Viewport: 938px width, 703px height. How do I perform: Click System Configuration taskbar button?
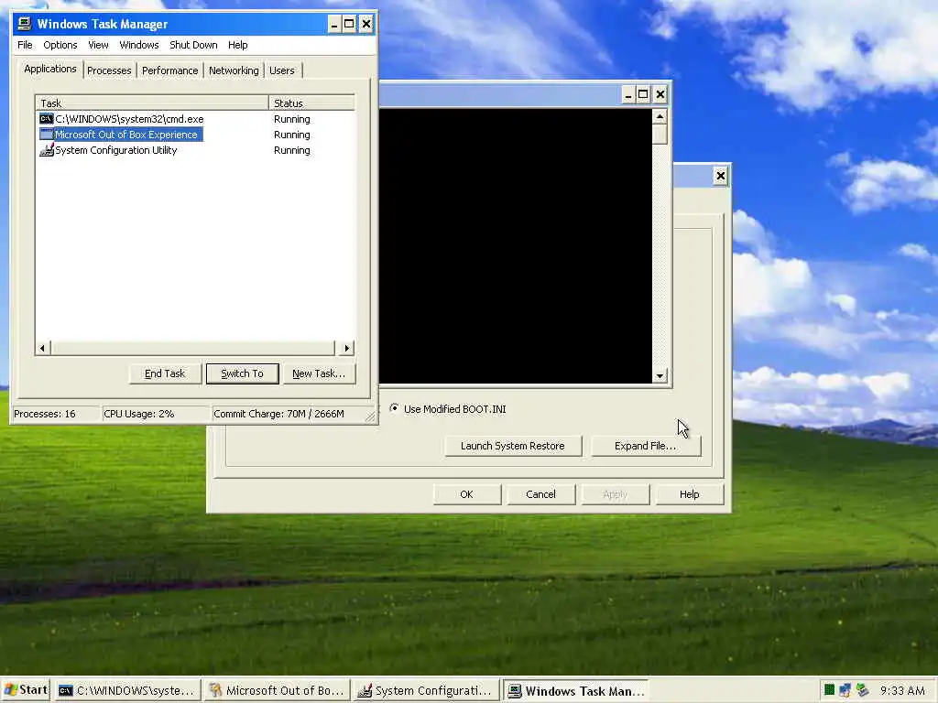[425, 690]
